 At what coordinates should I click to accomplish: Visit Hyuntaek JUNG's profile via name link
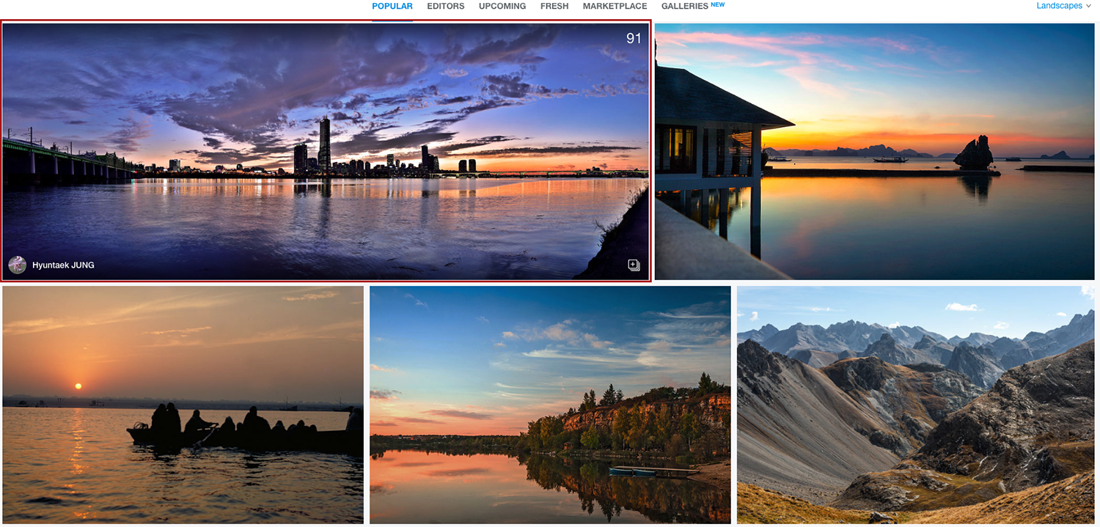(x=63, y=265)
